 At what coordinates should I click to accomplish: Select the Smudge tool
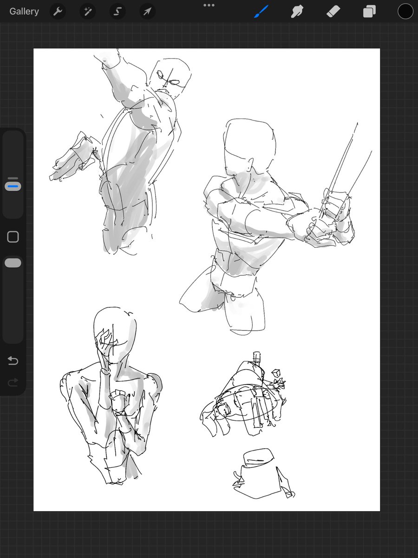[297, 12]
